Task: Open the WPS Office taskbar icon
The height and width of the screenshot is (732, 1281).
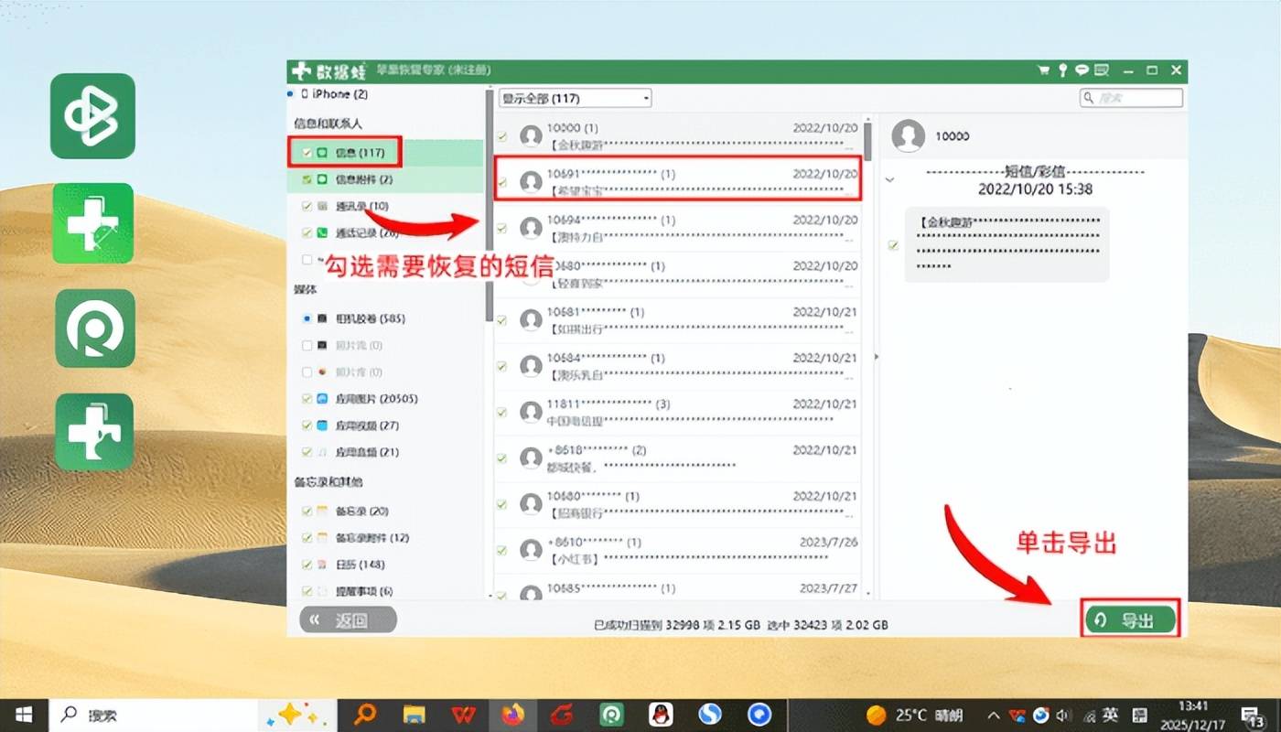Action: pos(463,715)
